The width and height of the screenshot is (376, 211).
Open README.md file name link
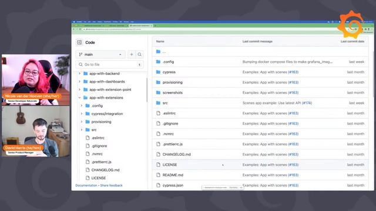(173, 175)
